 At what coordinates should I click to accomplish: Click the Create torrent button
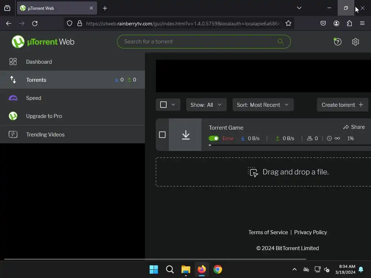point(342,105)
